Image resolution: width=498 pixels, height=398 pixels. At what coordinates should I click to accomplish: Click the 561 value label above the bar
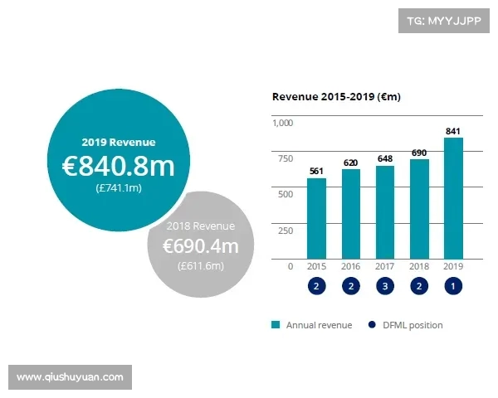(316, 171)
